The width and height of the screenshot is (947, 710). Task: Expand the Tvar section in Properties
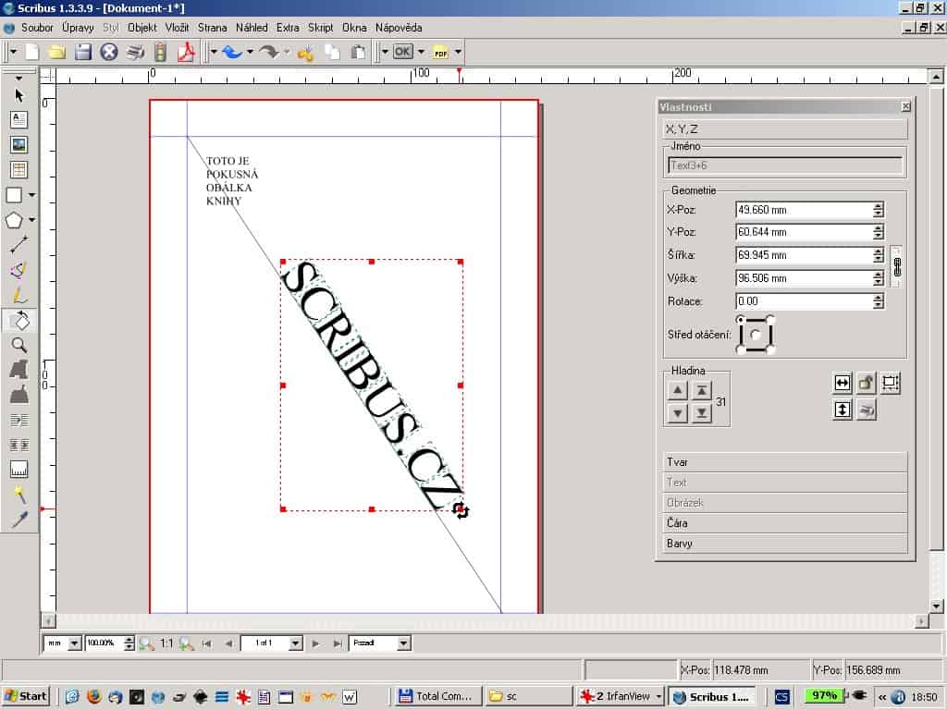pos(785,462)
